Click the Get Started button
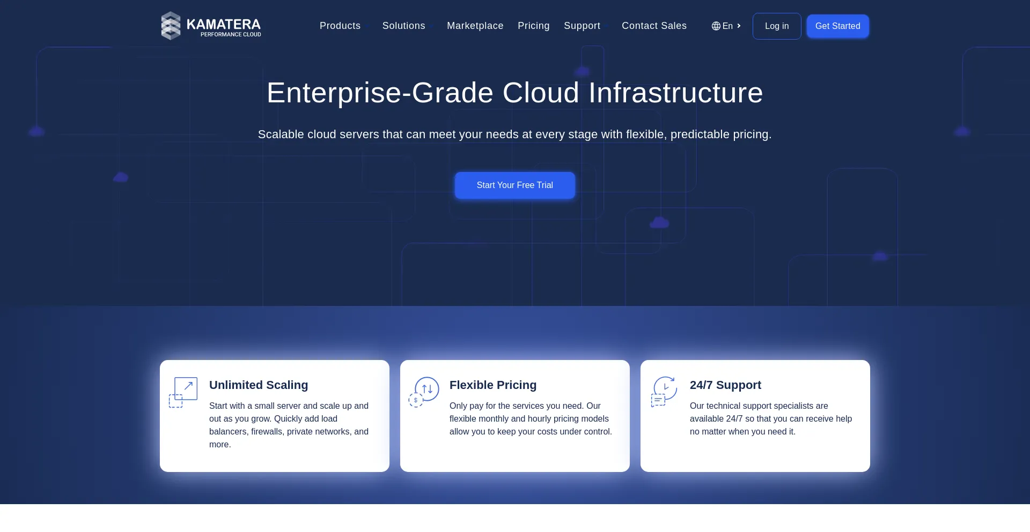Viewport: 1030px width, 532px height. [x=837, y=26]
